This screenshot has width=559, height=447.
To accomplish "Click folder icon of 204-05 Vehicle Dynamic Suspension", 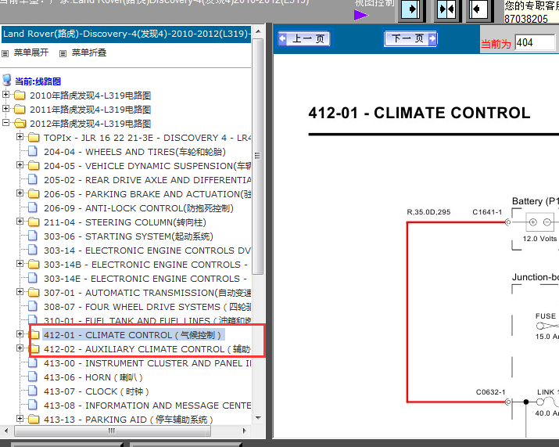I will click(34, 165).
